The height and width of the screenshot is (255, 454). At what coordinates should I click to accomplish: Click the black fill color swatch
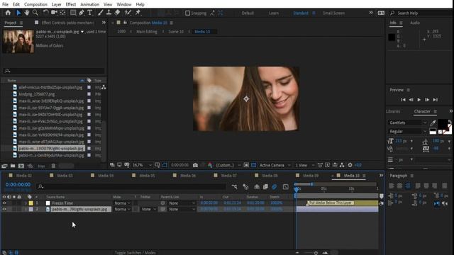pyautogui.click(x=443, y=124)
